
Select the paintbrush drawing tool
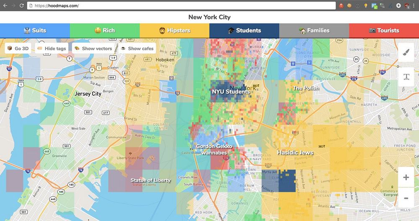pyautogui.click(x=406, y=53)
